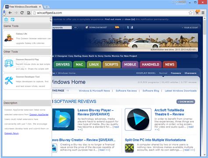The height and width of the screenshot is (158, 208).
Task: Open the Leawo Blu-ray Player thumbnail
Action: pyautogui.click(x=63, y=119)
